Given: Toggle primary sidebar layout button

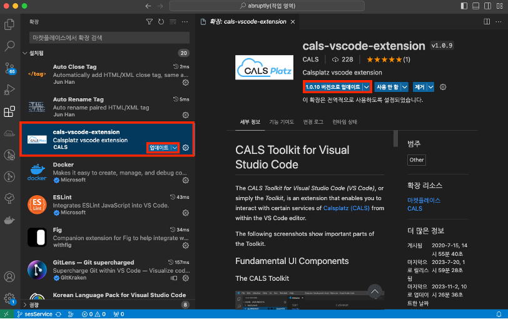Looking at the screenshot, I should pos(464,6).
